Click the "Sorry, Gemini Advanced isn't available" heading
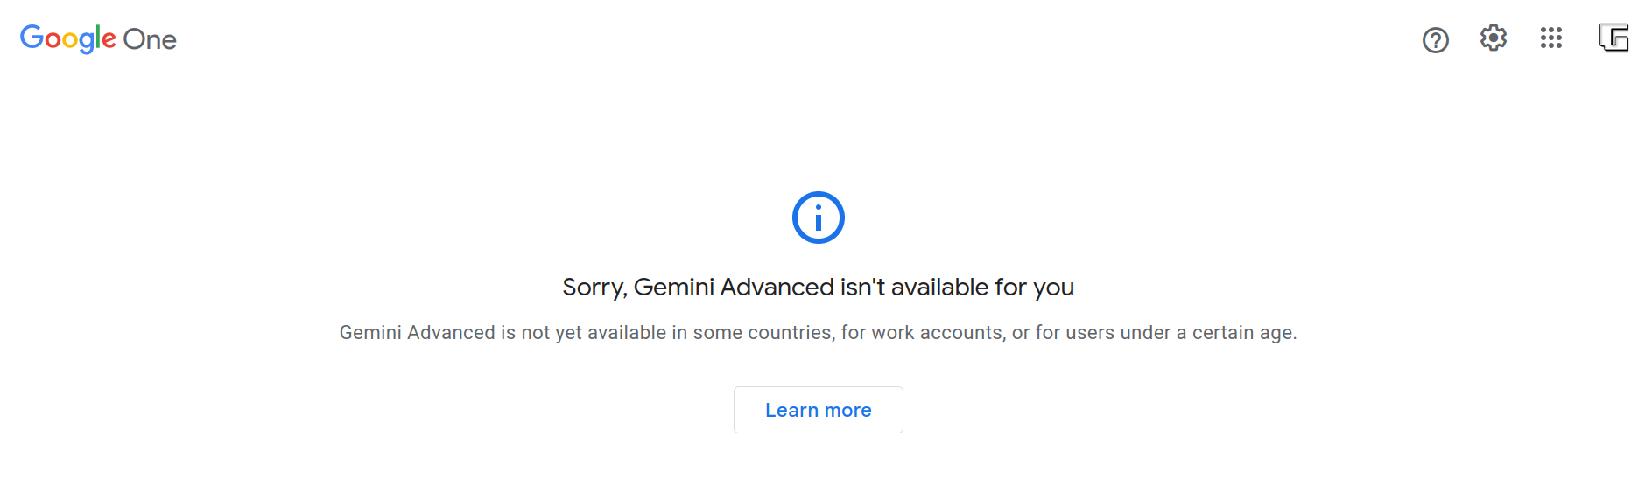The image size is (1645, 492). [818, 288]
